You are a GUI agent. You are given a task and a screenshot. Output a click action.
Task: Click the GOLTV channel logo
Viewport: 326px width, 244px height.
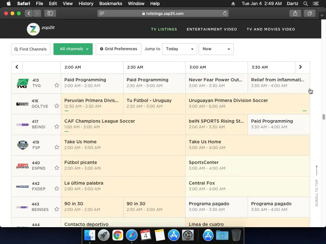coord(23,104)
